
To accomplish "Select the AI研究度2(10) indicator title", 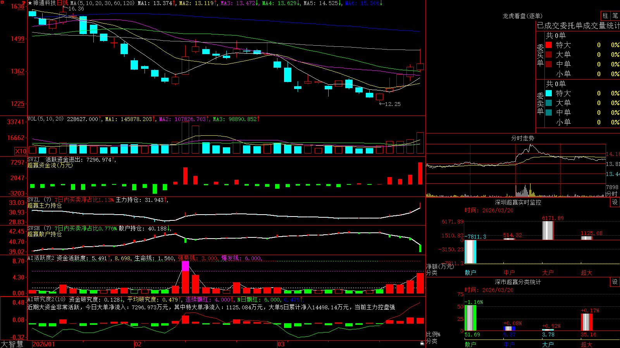I will pyautogui.click(x=47, y=299).
